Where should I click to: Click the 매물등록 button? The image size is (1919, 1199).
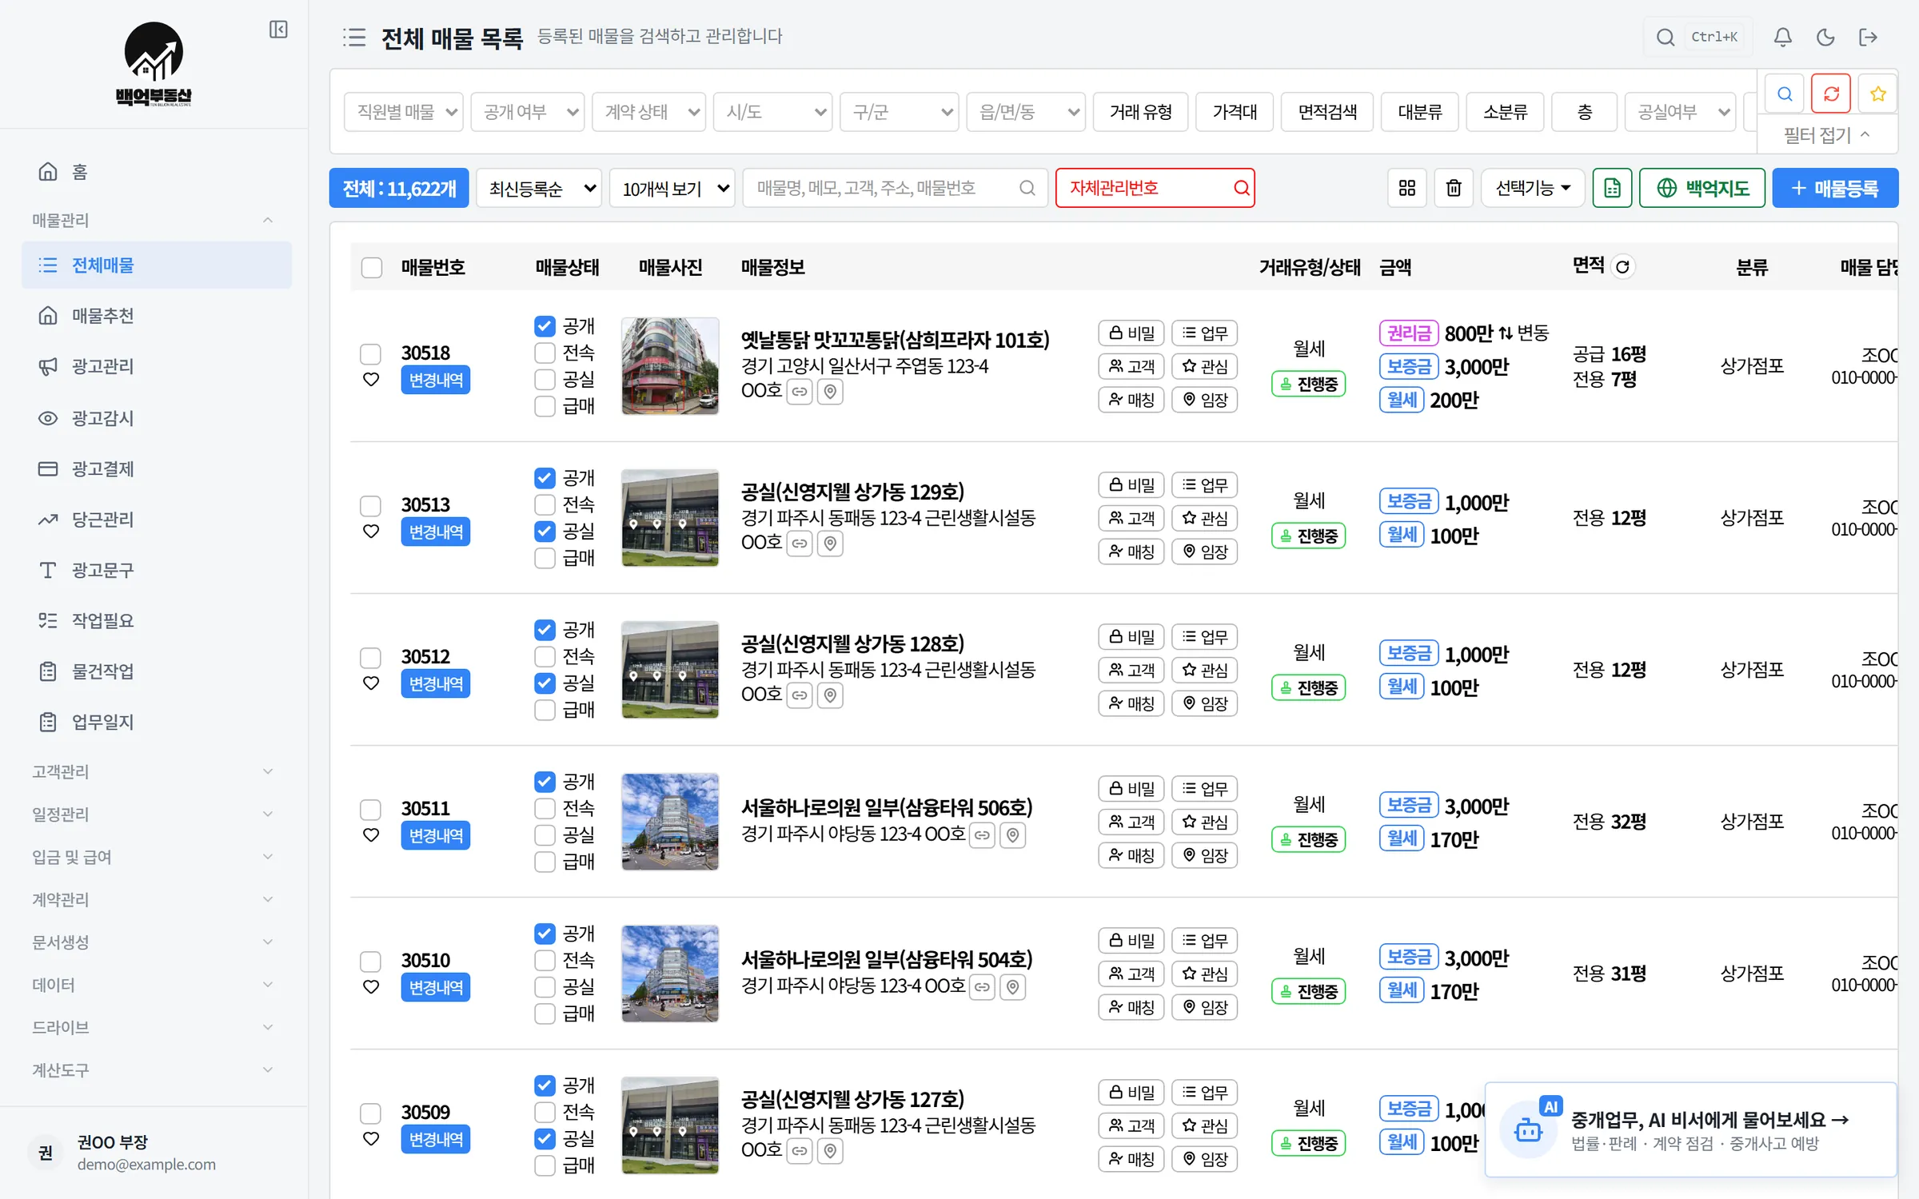point(1835,188)
